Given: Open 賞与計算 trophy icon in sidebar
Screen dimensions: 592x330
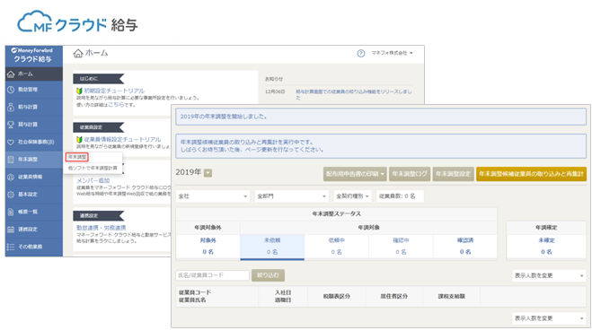Looking at the screenshot, I should (11, 125).
